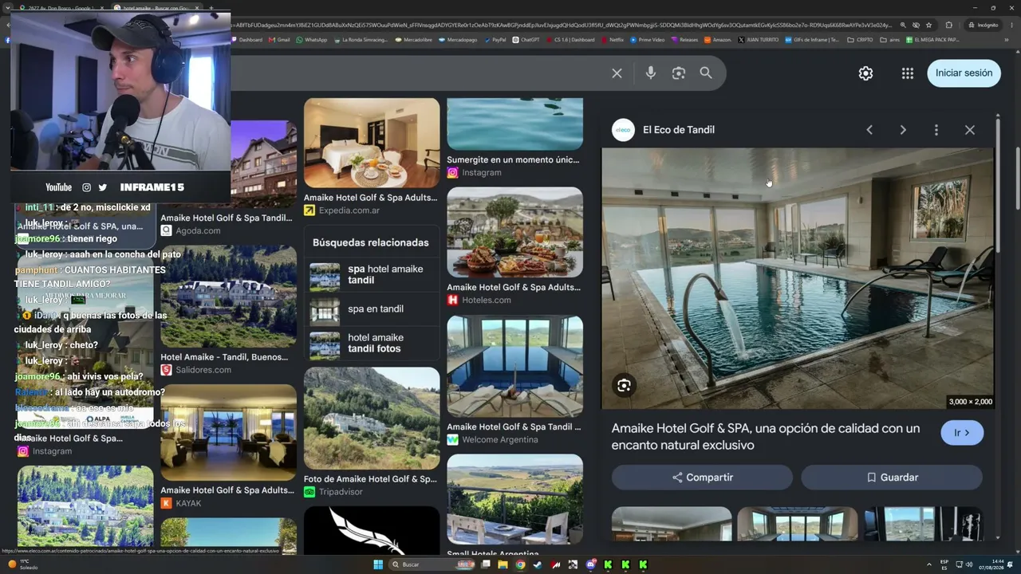Open the ESP keyboard language switcher
Image resolution: width=1021 pixels, height=574 pixels.
(944, 564)
